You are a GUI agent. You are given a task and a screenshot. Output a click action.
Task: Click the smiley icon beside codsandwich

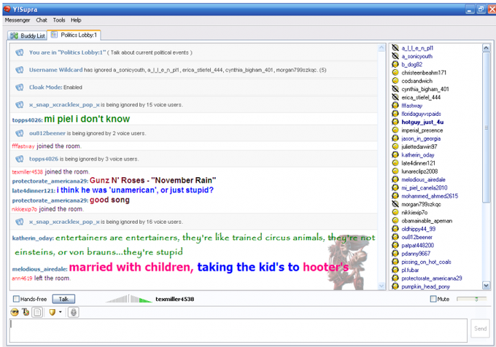395,81
